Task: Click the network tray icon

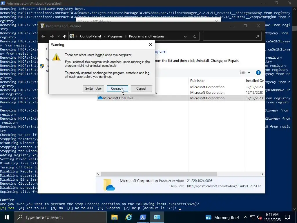Action: pyautogui.click(x=253, y=217)
